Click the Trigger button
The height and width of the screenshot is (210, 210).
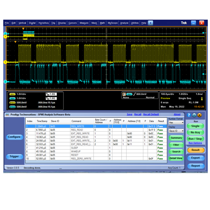pos(14,156)
